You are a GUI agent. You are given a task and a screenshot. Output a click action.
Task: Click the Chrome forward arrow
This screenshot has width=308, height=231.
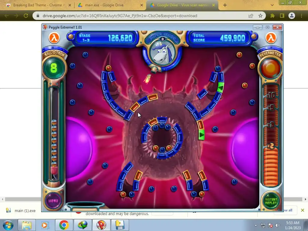[x=16, y=16]
